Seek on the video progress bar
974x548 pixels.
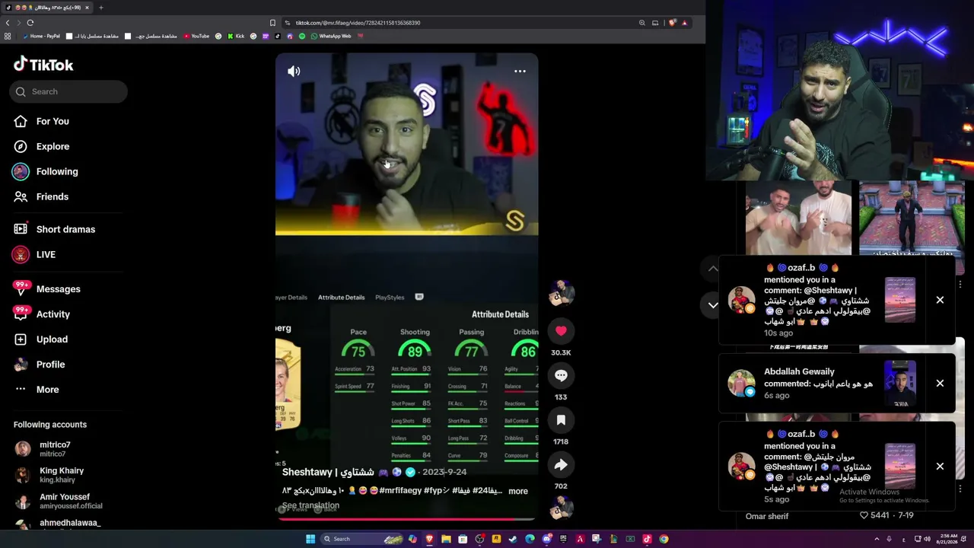point(406,519)
